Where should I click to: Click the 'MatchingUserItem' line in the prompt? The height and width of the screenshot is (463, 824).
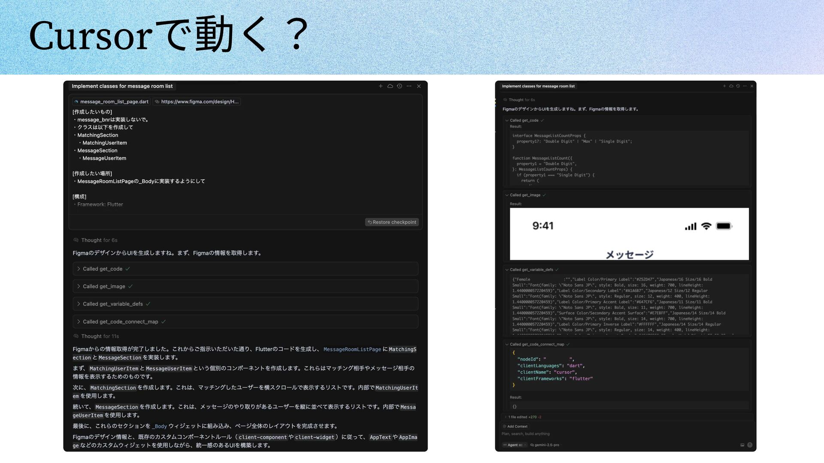pyautogui.click(x=104, y=143)
